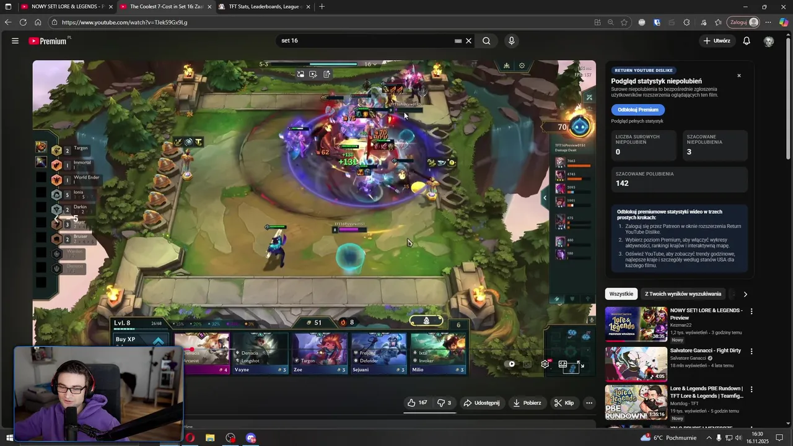Open the YouTube guide hamburger menu

click(15, 41)
